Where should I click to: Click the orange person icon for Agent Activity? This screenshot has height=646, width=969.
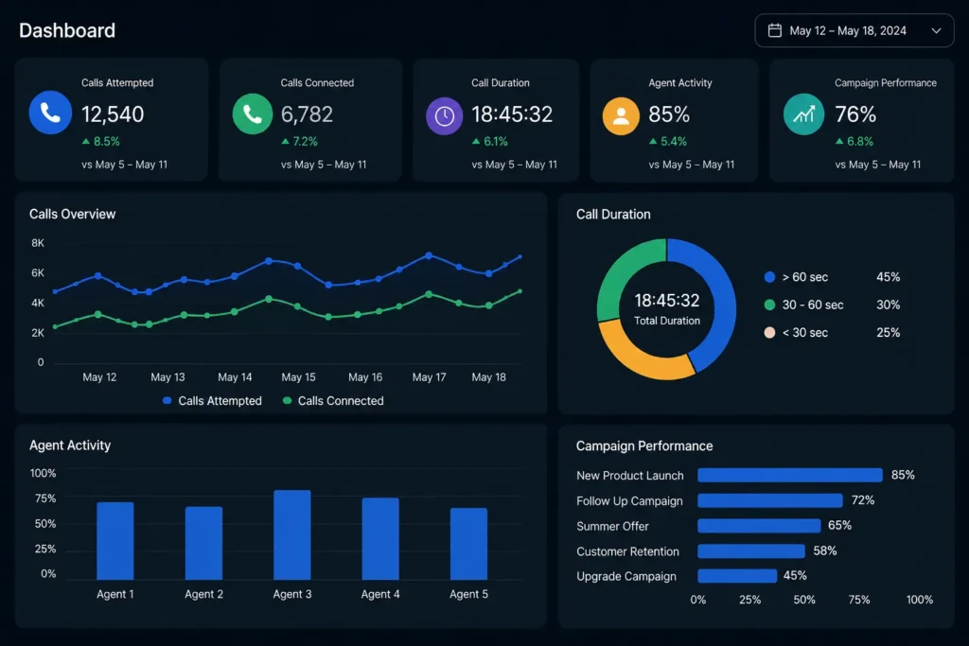point(621,115)
